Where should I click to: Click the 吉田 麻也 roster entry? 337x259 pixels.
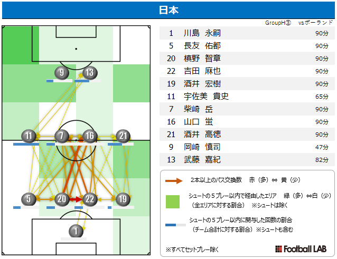coord(247,71)
